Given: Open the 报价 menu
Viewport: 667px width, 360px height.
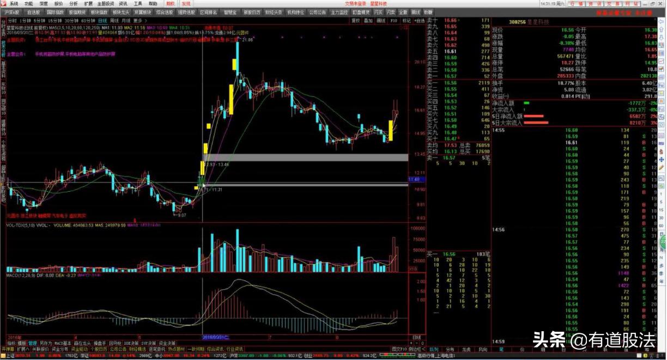Looking at the screenshot, I should coord(58,3).
